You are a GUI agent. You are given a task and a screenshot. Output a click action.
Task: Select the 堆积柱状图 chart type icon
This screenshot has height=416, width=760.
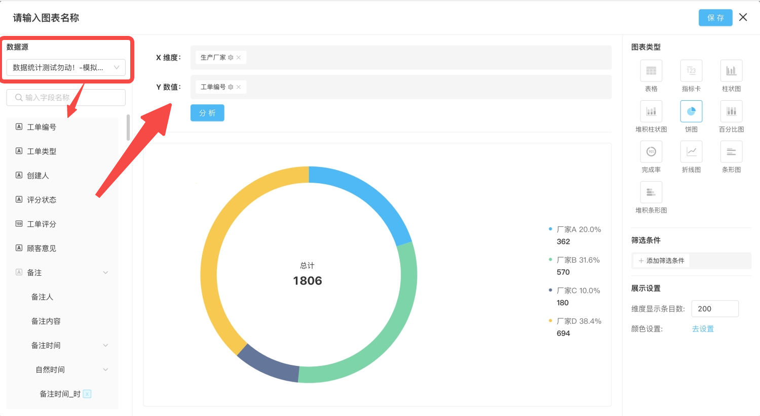click(x=651, y=111)
